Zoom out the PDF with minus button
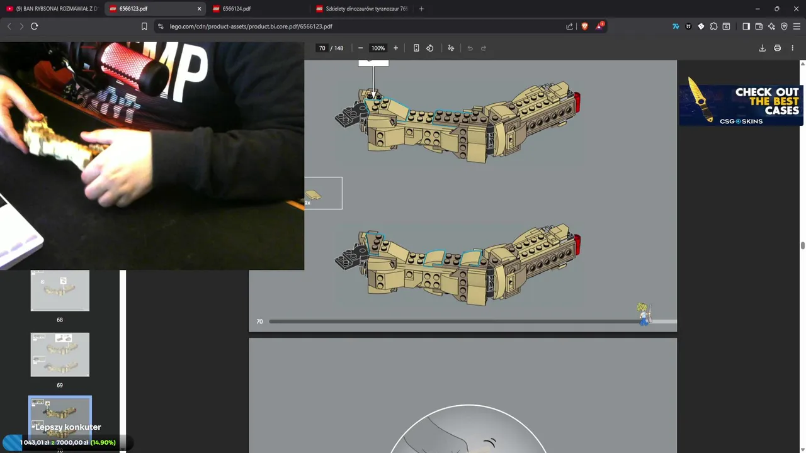Screen dimensions: 806x453 360,48
